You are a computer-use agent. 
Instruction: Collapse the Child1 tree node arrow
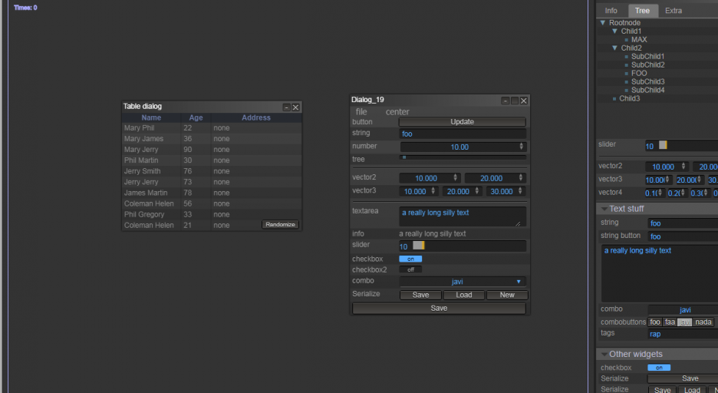(x=615, y=31)
